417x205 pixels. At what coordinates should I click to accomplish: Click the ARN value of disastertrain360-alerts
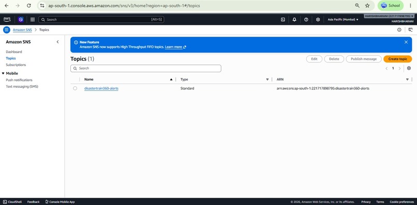(323, 88)
